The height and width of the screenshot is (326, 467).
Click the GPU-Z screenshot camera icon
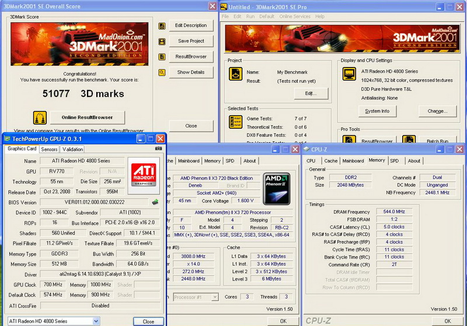[x=158, y=149]
